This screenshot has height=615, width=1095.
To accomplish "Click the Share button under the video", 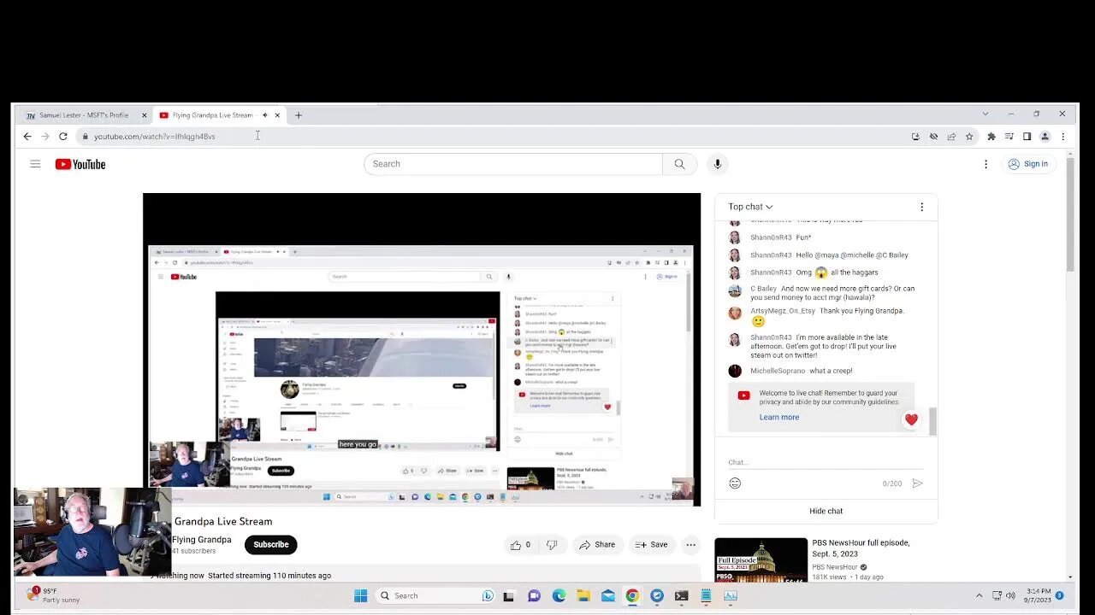I will tap(597, 544).
